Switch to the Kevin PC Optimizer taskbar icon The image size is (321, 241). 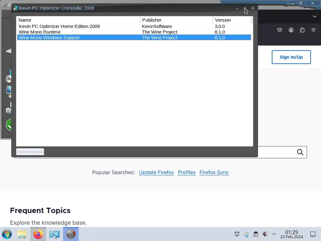[71, 234]
